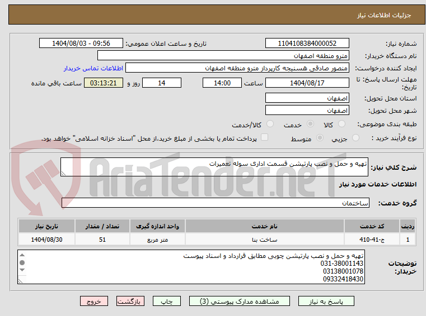Click unit cell متر مربع
The image size is (426, 316).
coord(157,240)
